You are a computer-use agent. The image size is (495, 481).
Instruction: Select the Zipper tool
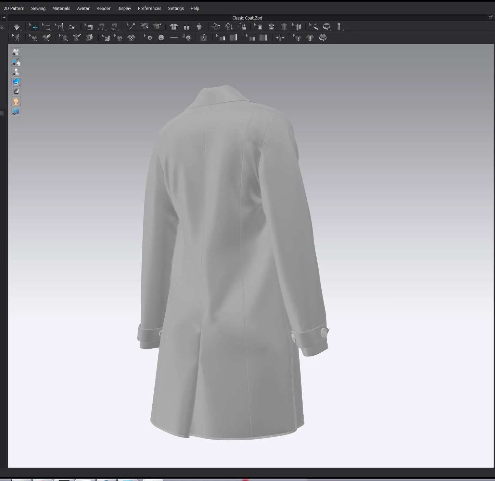(204, 38)
